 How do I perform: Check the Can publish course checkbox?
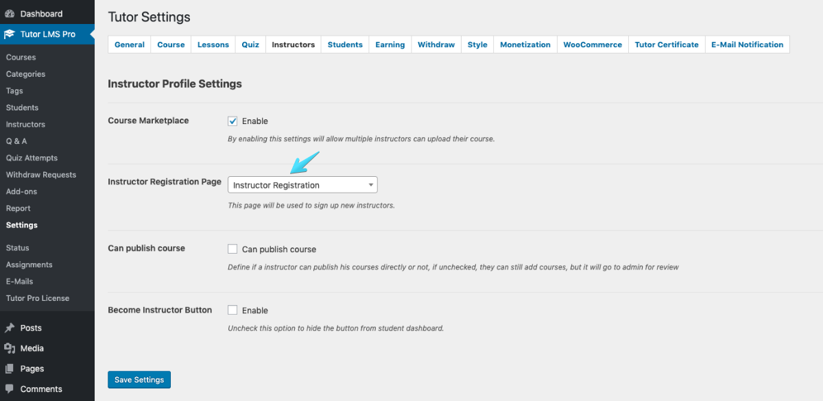click(x=232, y=249)
